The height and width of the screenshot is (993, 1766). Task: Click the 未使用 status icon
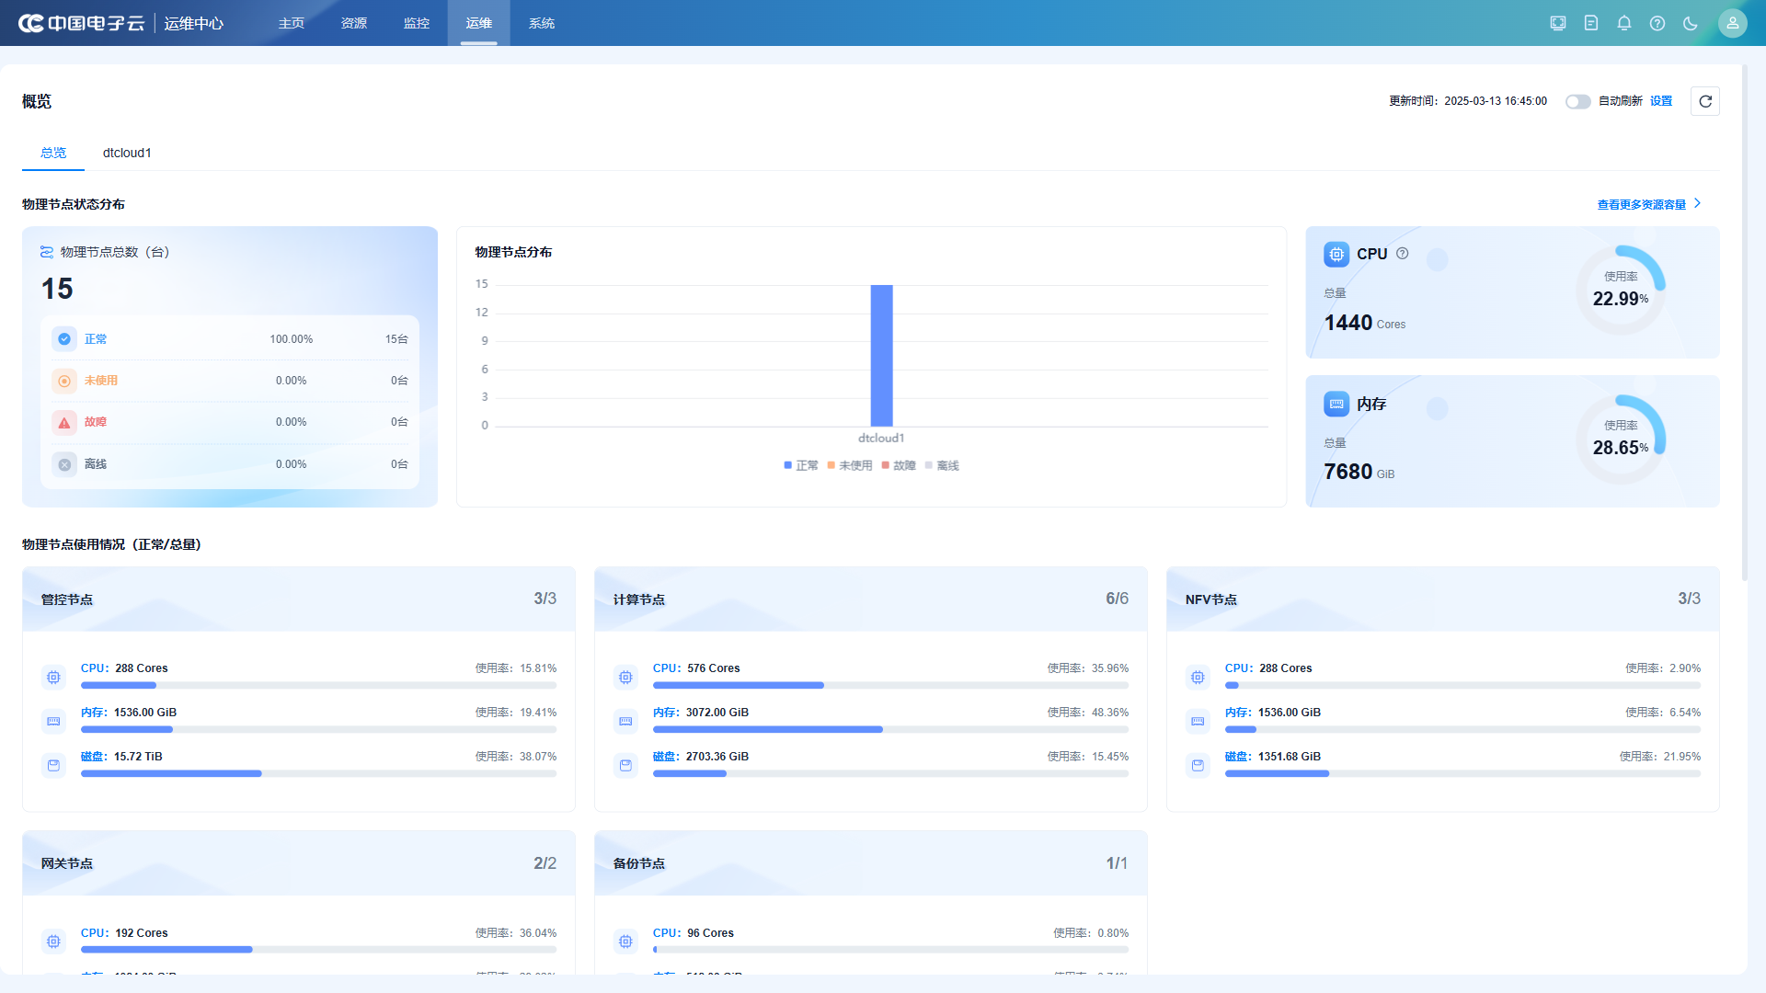[x=64, y=381]
